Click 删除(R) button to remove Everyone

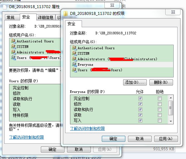161,82
